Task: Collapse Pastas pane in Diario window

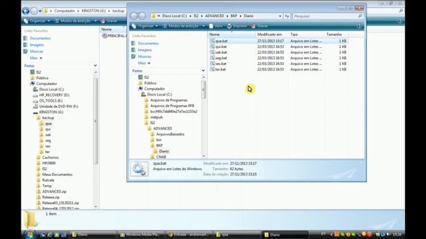Action: (x=203, y=71)
